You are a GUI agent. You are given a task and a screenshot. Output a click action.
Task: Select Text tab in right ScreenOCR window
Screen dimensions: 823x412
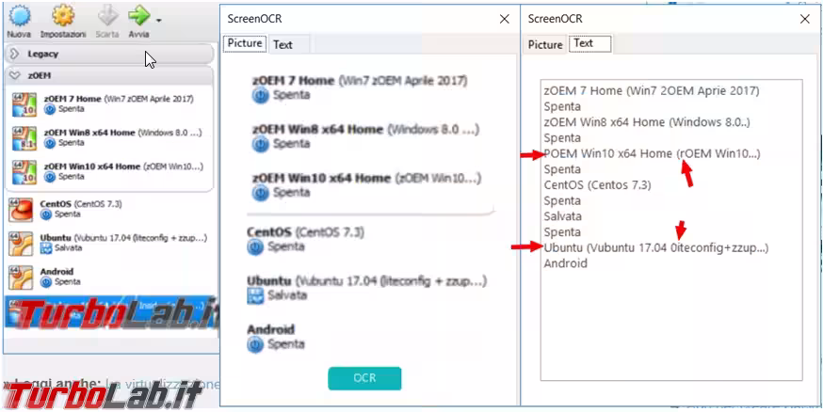click(x=584, y=43)
